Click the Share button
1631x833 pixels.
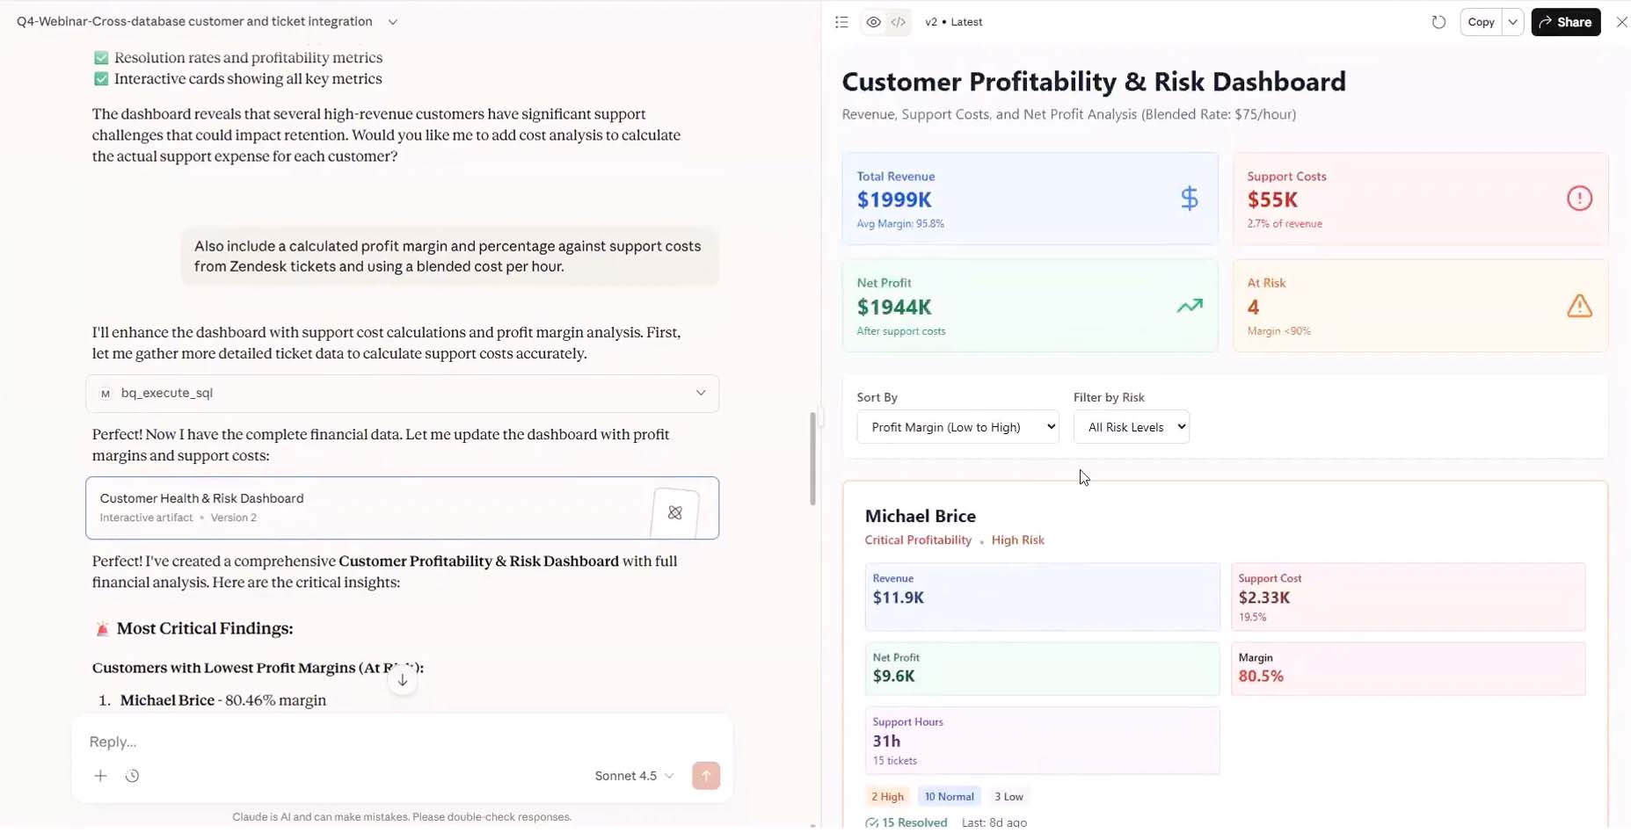click(x=1565, y=22)
